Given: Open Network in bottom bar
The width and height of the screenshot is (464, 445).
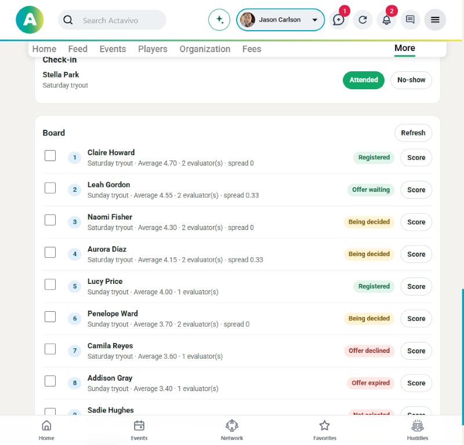Looking at the screenshot, I should point(232,430).
